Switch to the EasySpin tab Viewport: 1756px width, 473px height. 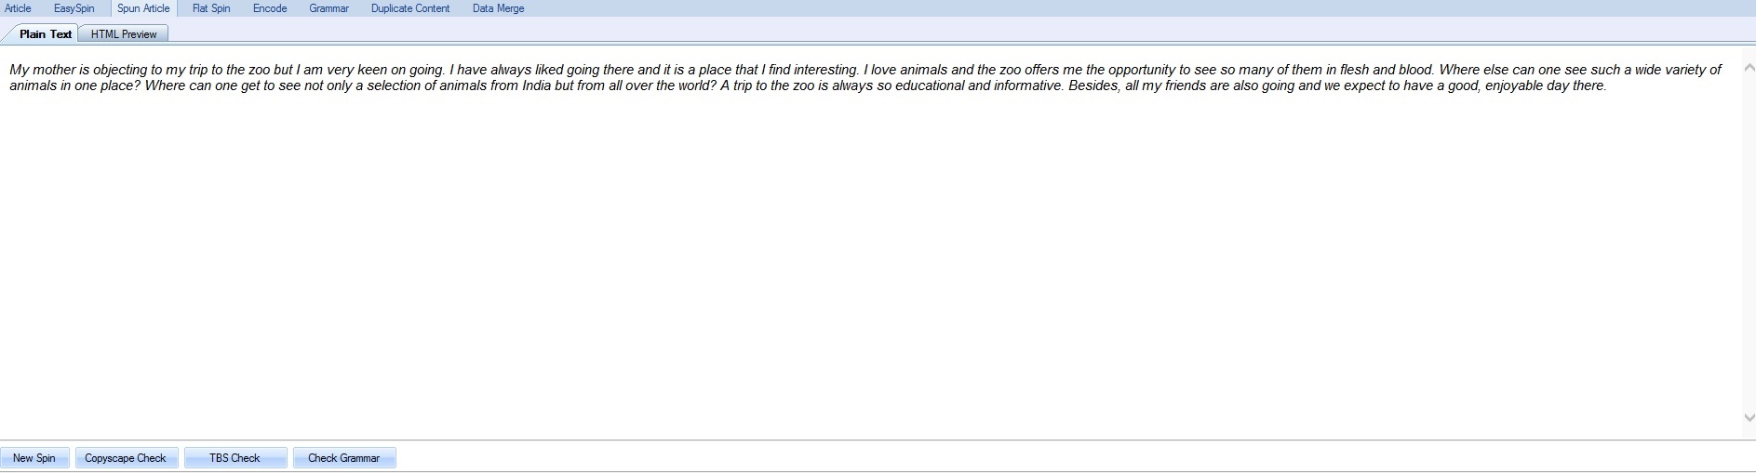click(74, 8)
